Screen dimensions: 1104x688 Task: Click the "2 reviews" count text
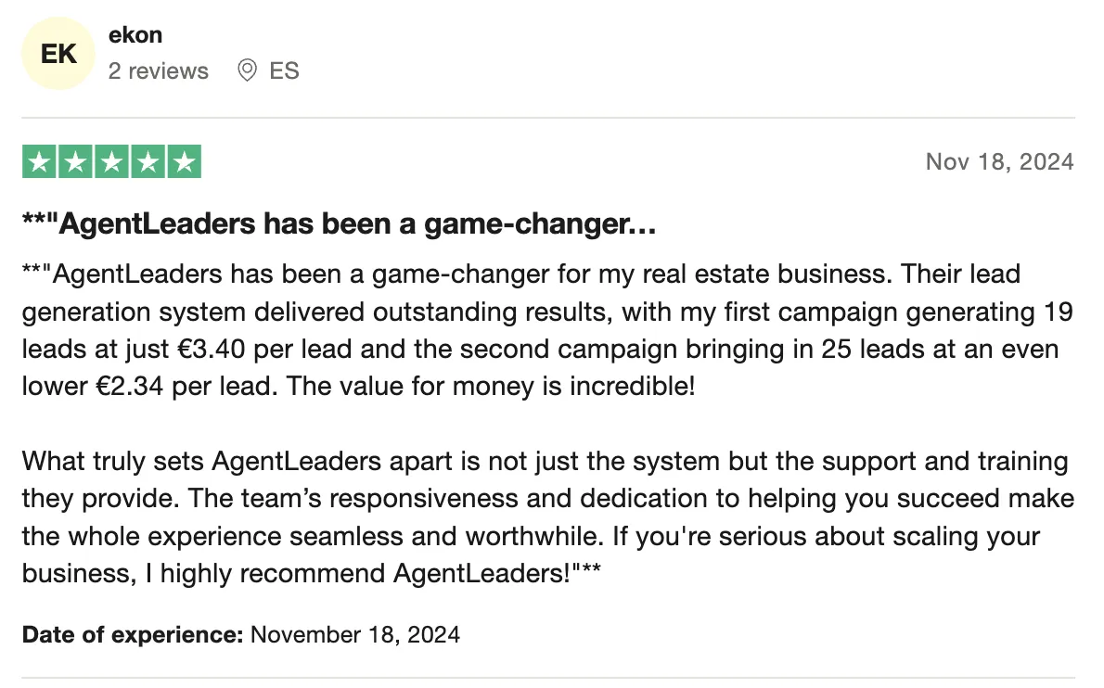(x=159, y=71)
